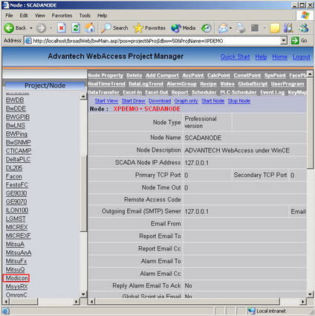Click the Home link in header
This screenshot has width=315, height=316.
tap(279, 57)
